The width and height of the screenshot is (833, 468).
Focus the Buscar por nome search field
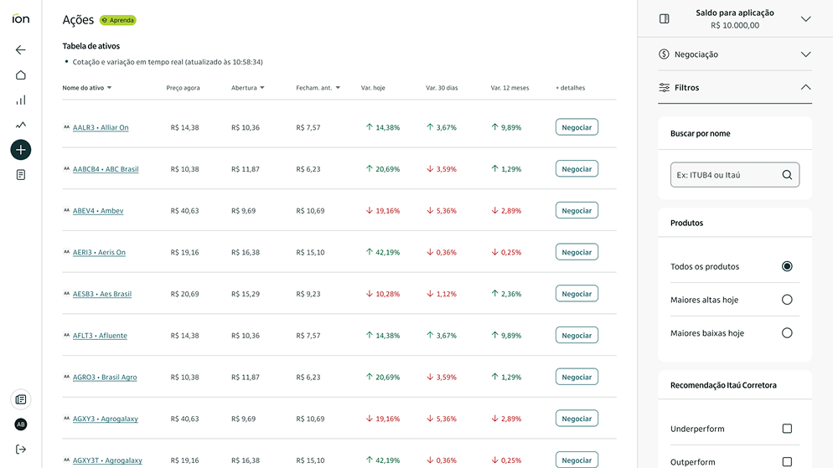point(725,175)
